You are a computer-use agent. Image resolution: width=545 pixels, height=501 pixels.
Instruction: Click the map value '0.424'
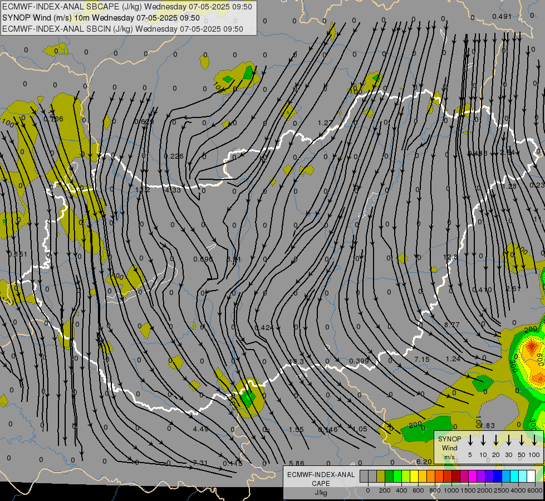click(264, 328)
